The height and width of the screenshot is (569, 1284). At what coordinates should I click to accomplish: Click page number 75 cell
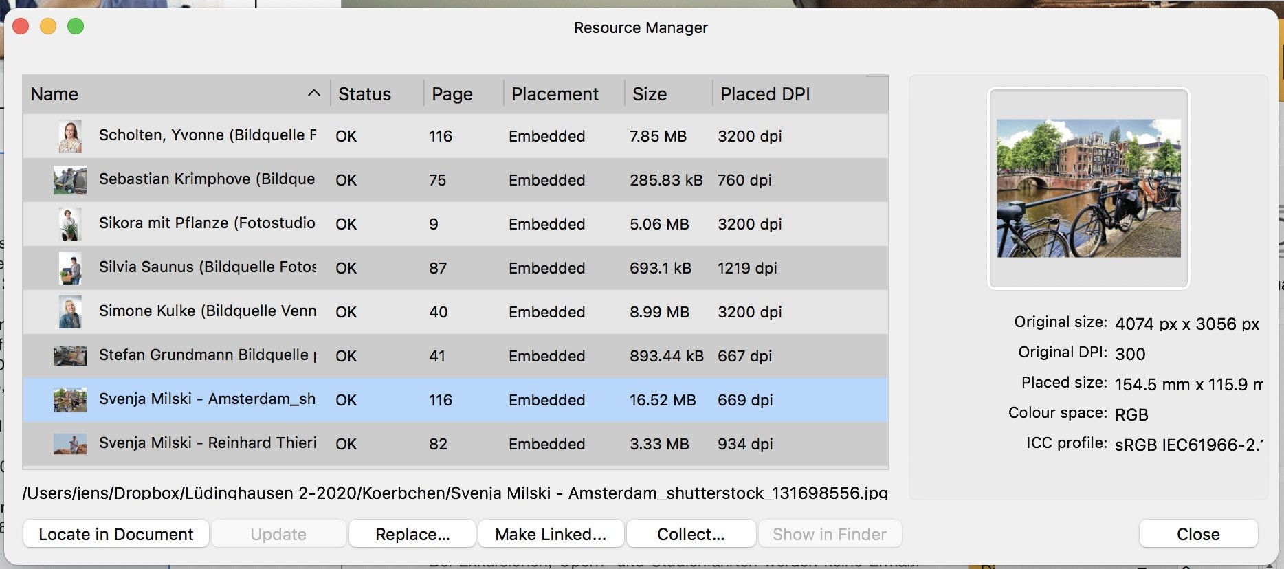[x=437, y=180]
